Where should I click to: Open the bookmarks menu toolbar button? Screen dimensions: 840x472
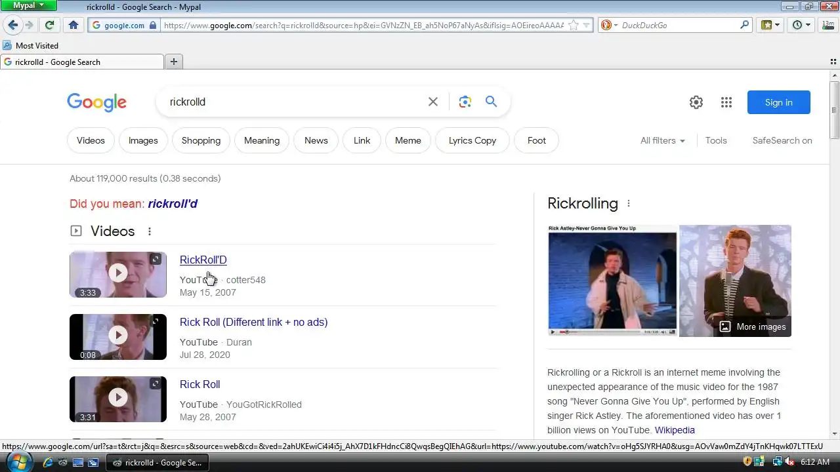pyautogui.click(x=766, y=25)
